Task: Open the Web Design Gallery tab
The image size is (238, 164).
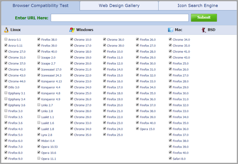Action: [x=119, y=6]
